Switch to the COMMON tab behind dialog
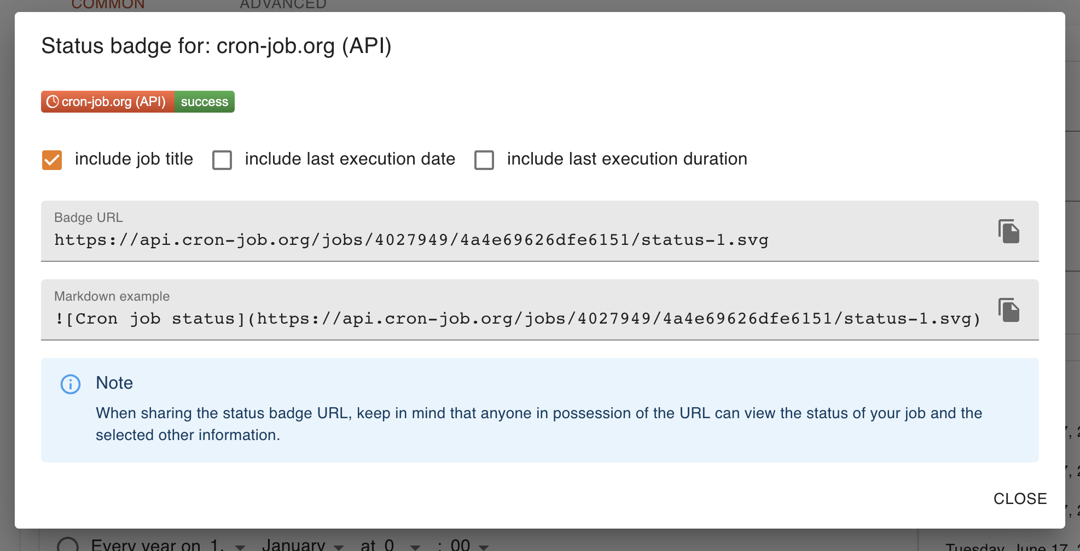 [108, 5]
